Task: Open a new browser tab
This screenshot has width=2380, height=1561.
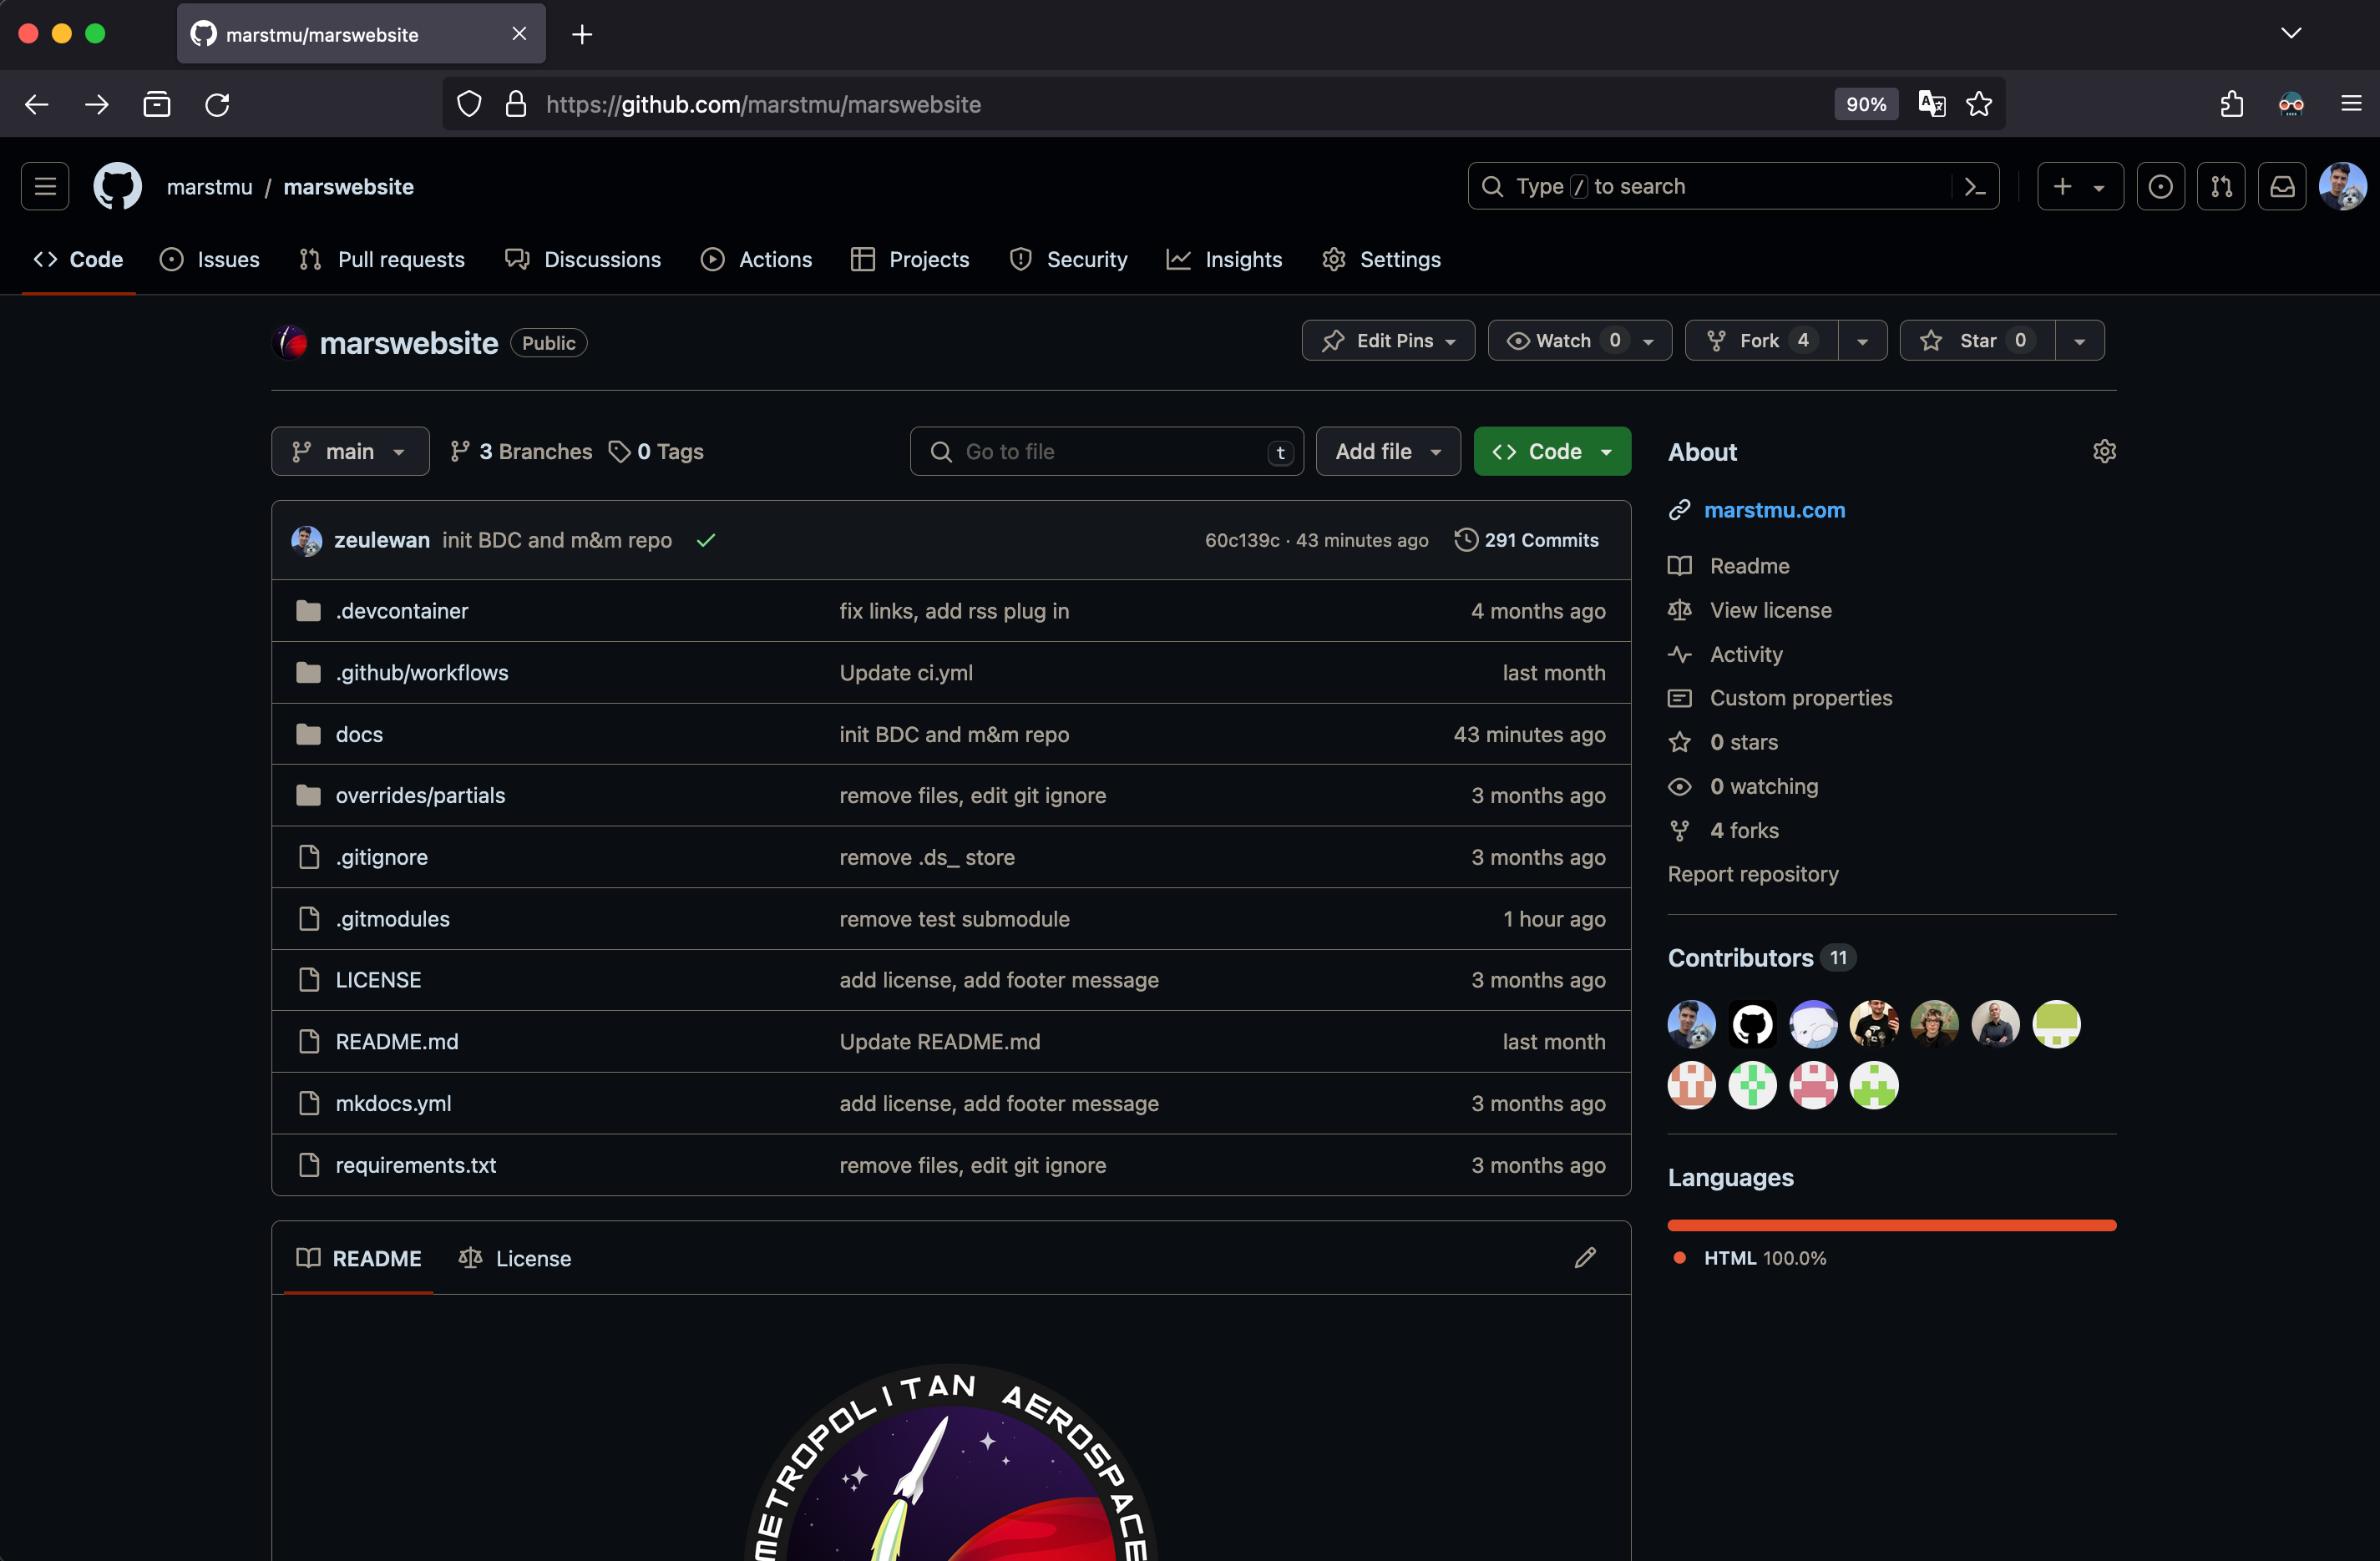Action: coord(582,35)
